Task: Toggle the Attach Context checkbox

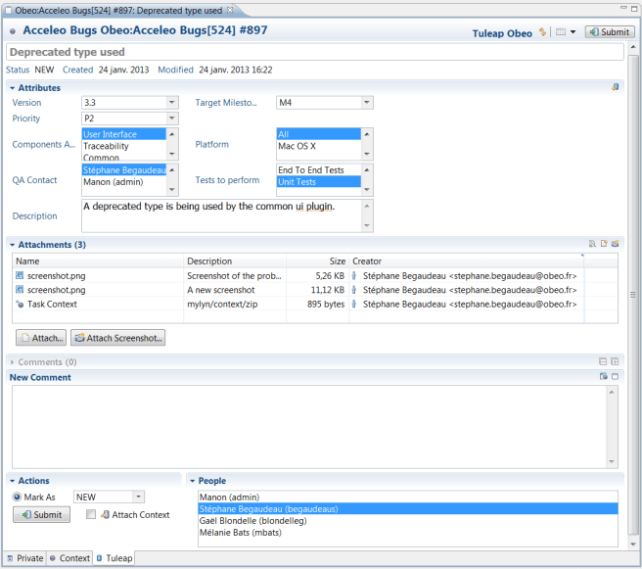Action: tap(91, 514)
